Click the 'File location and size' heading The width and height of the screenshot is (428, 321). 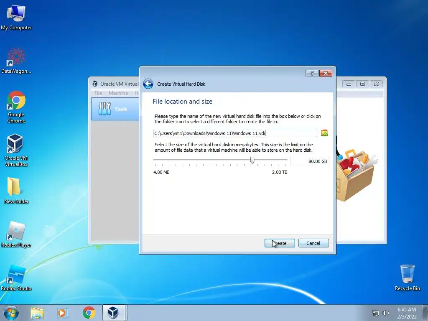182,102
